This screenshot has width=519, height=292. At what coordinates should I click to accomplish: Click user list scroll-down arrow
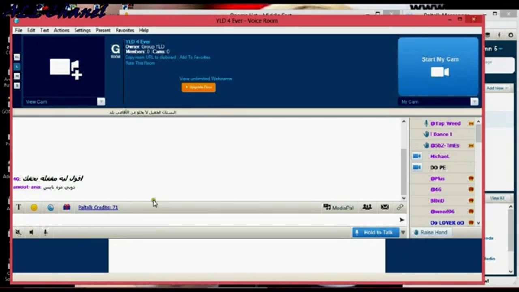478,223
